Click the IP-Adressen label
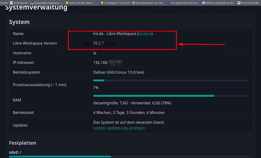The height and width of the screenshot is (158, 261). 23,62
